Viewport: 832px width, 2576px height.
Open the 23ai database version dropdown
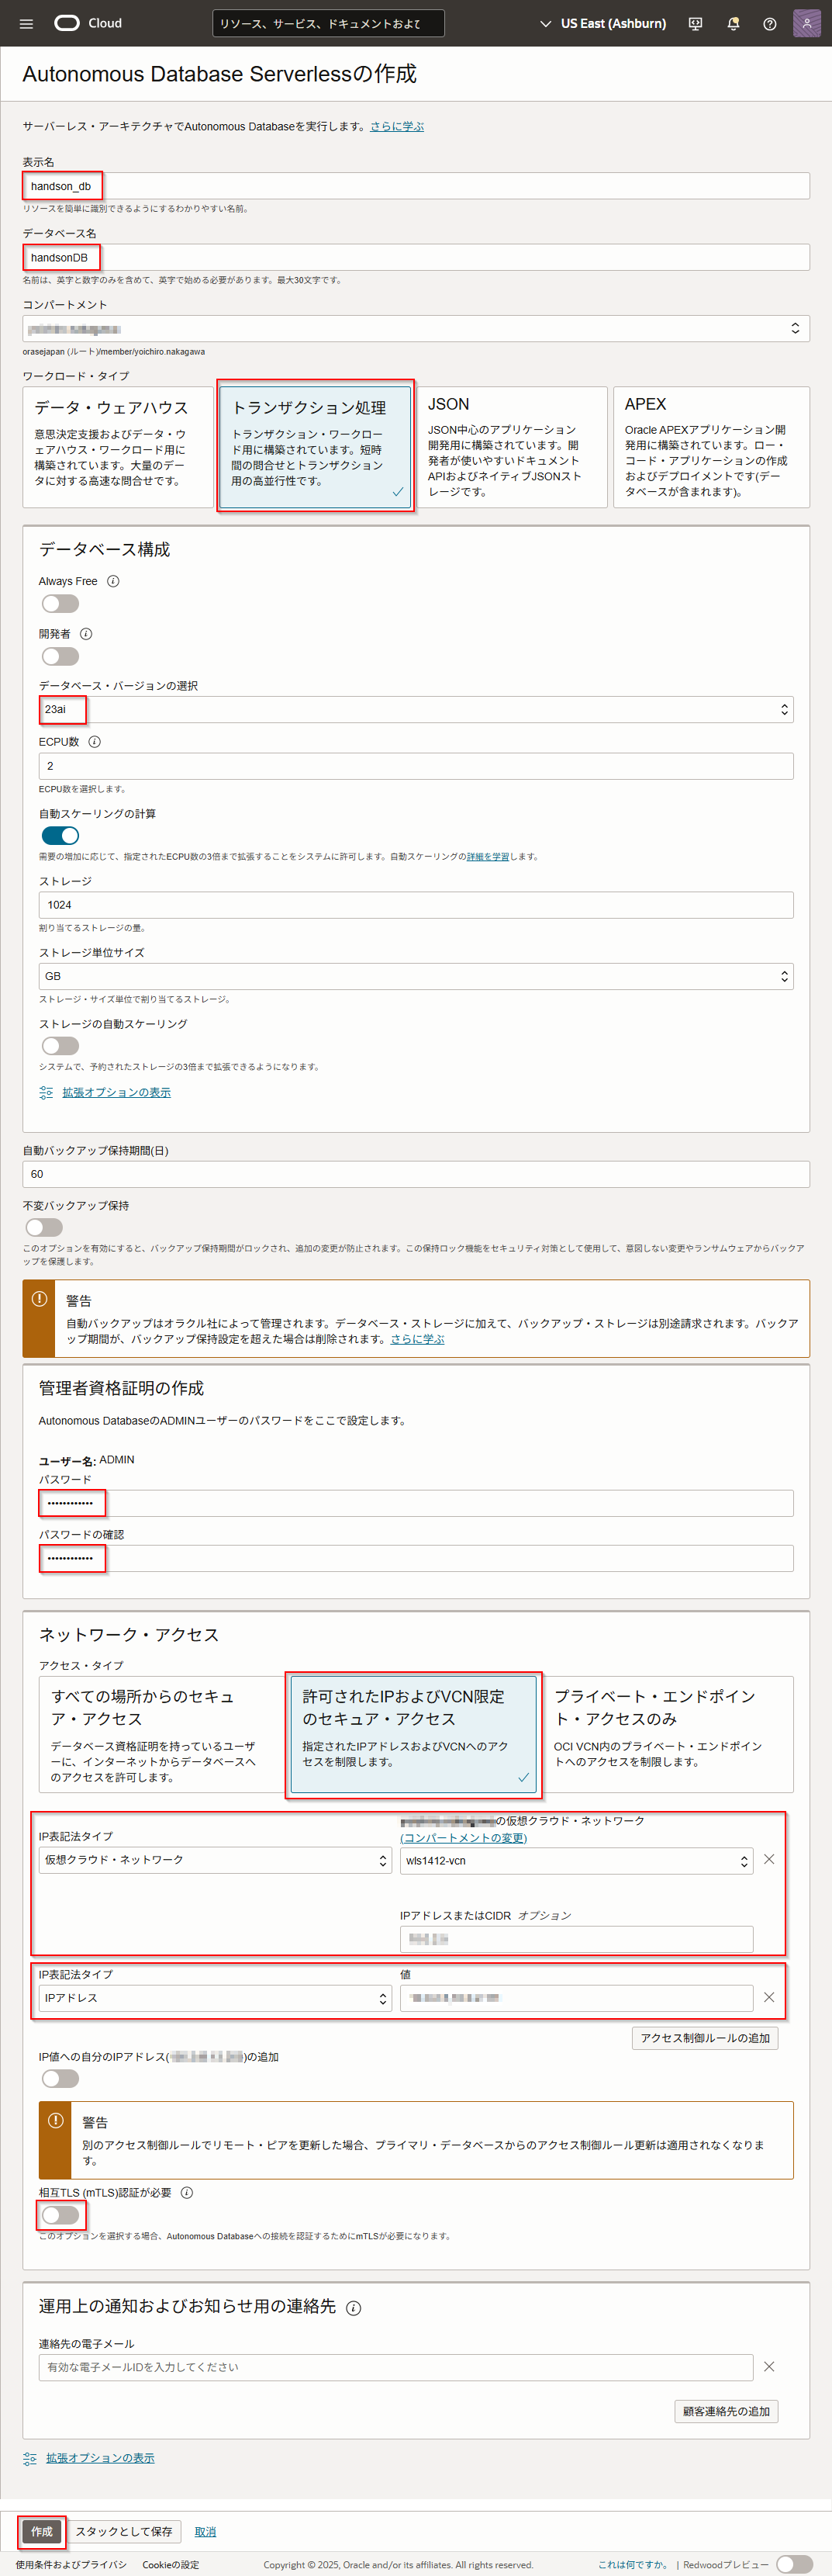[416, 710]
